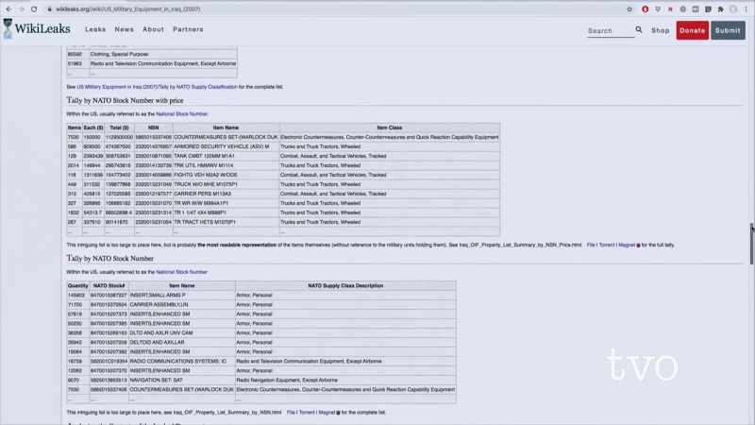
Task: Open the puzzle-piece extensions menu
Action: click(720, 9)
